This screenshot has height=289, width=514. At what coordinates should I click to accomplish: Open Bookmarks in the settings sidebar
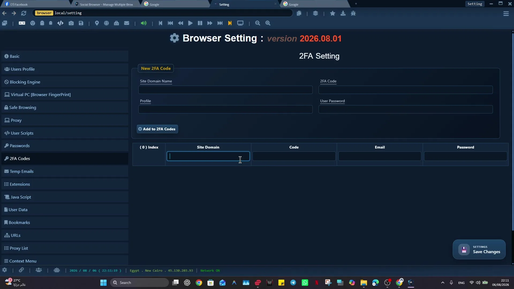[65, 223]
